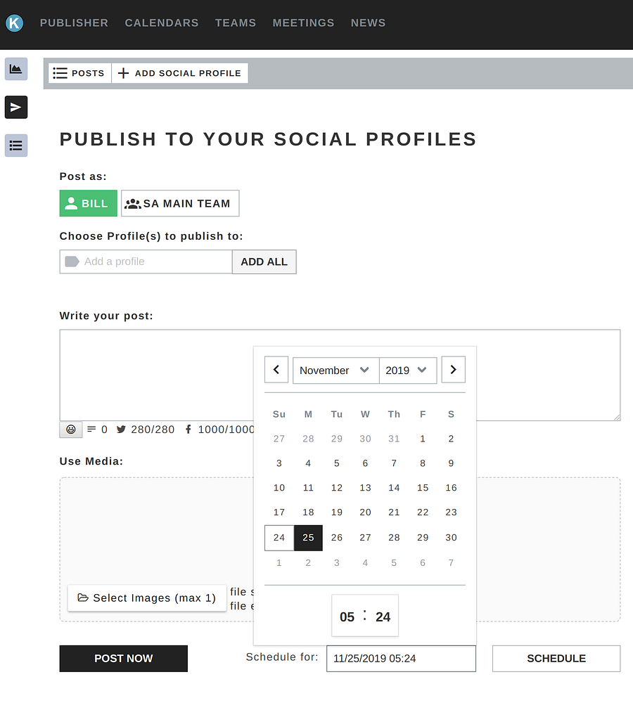Open the list sidebar icon
The width and height of the screenshot is (633, 703).
click(16, 146)
